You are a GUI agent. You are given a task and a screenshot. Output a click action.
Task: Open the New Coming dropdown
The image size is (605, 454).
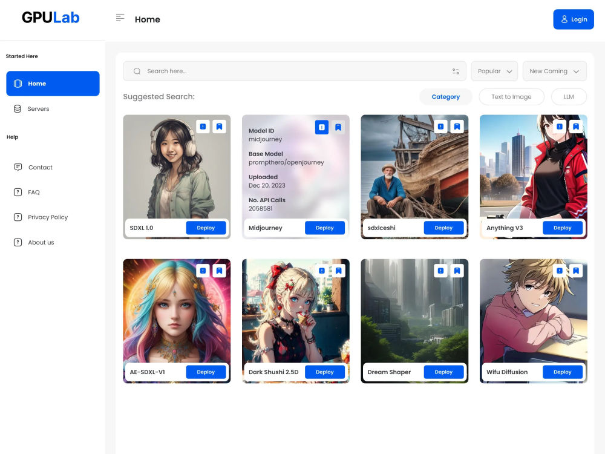click(x=554, y=71)
